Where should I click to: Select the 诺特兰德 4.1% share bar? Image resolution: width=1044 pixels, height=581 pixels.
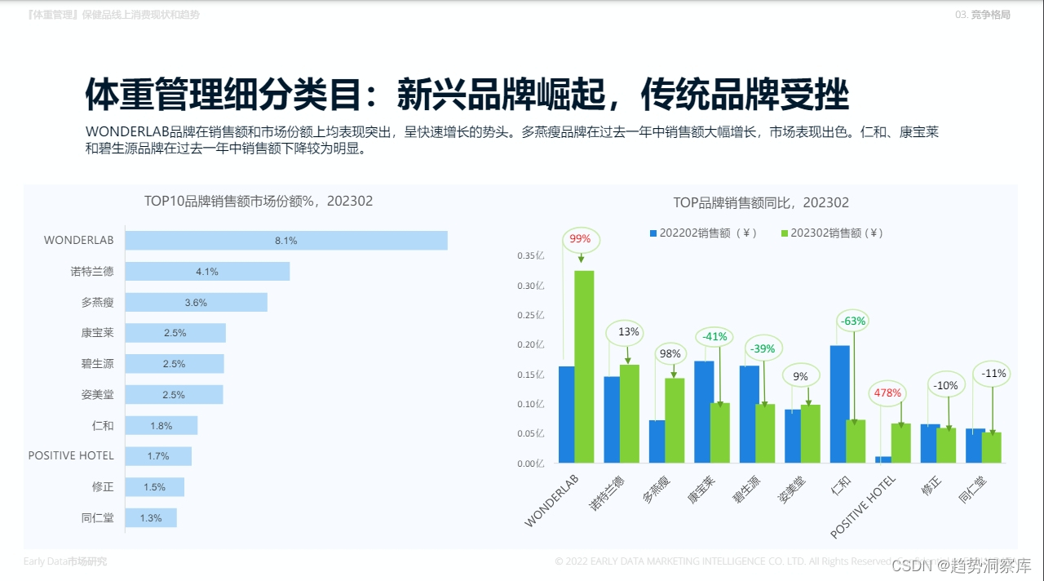(207, 272)
